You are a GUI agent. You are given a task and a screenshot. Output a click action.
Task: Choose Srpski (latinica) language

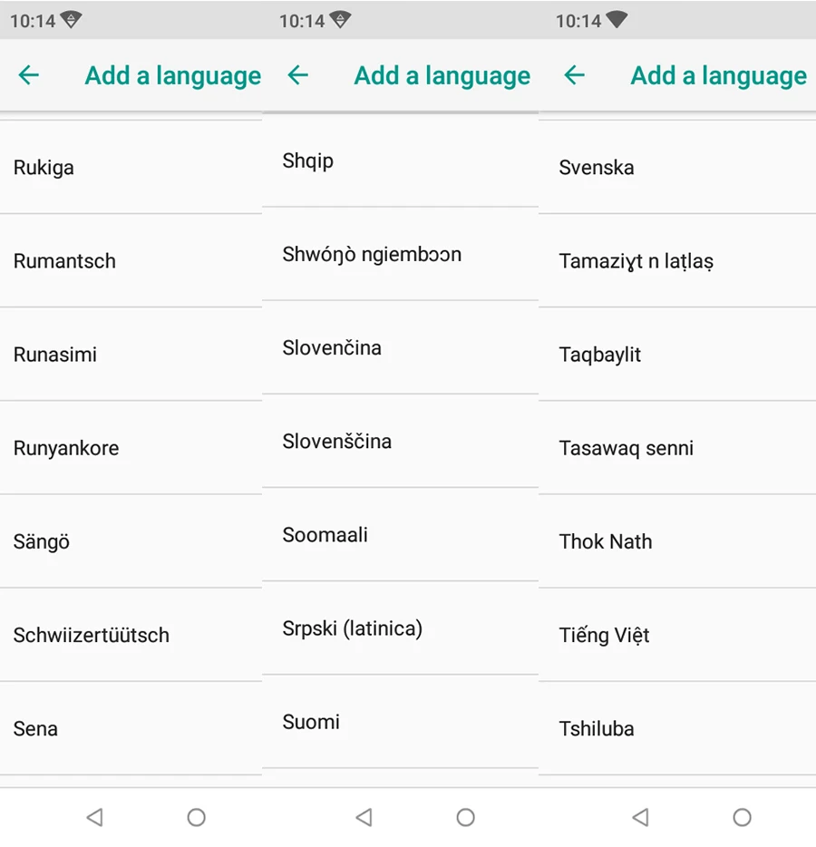(400, 628)
